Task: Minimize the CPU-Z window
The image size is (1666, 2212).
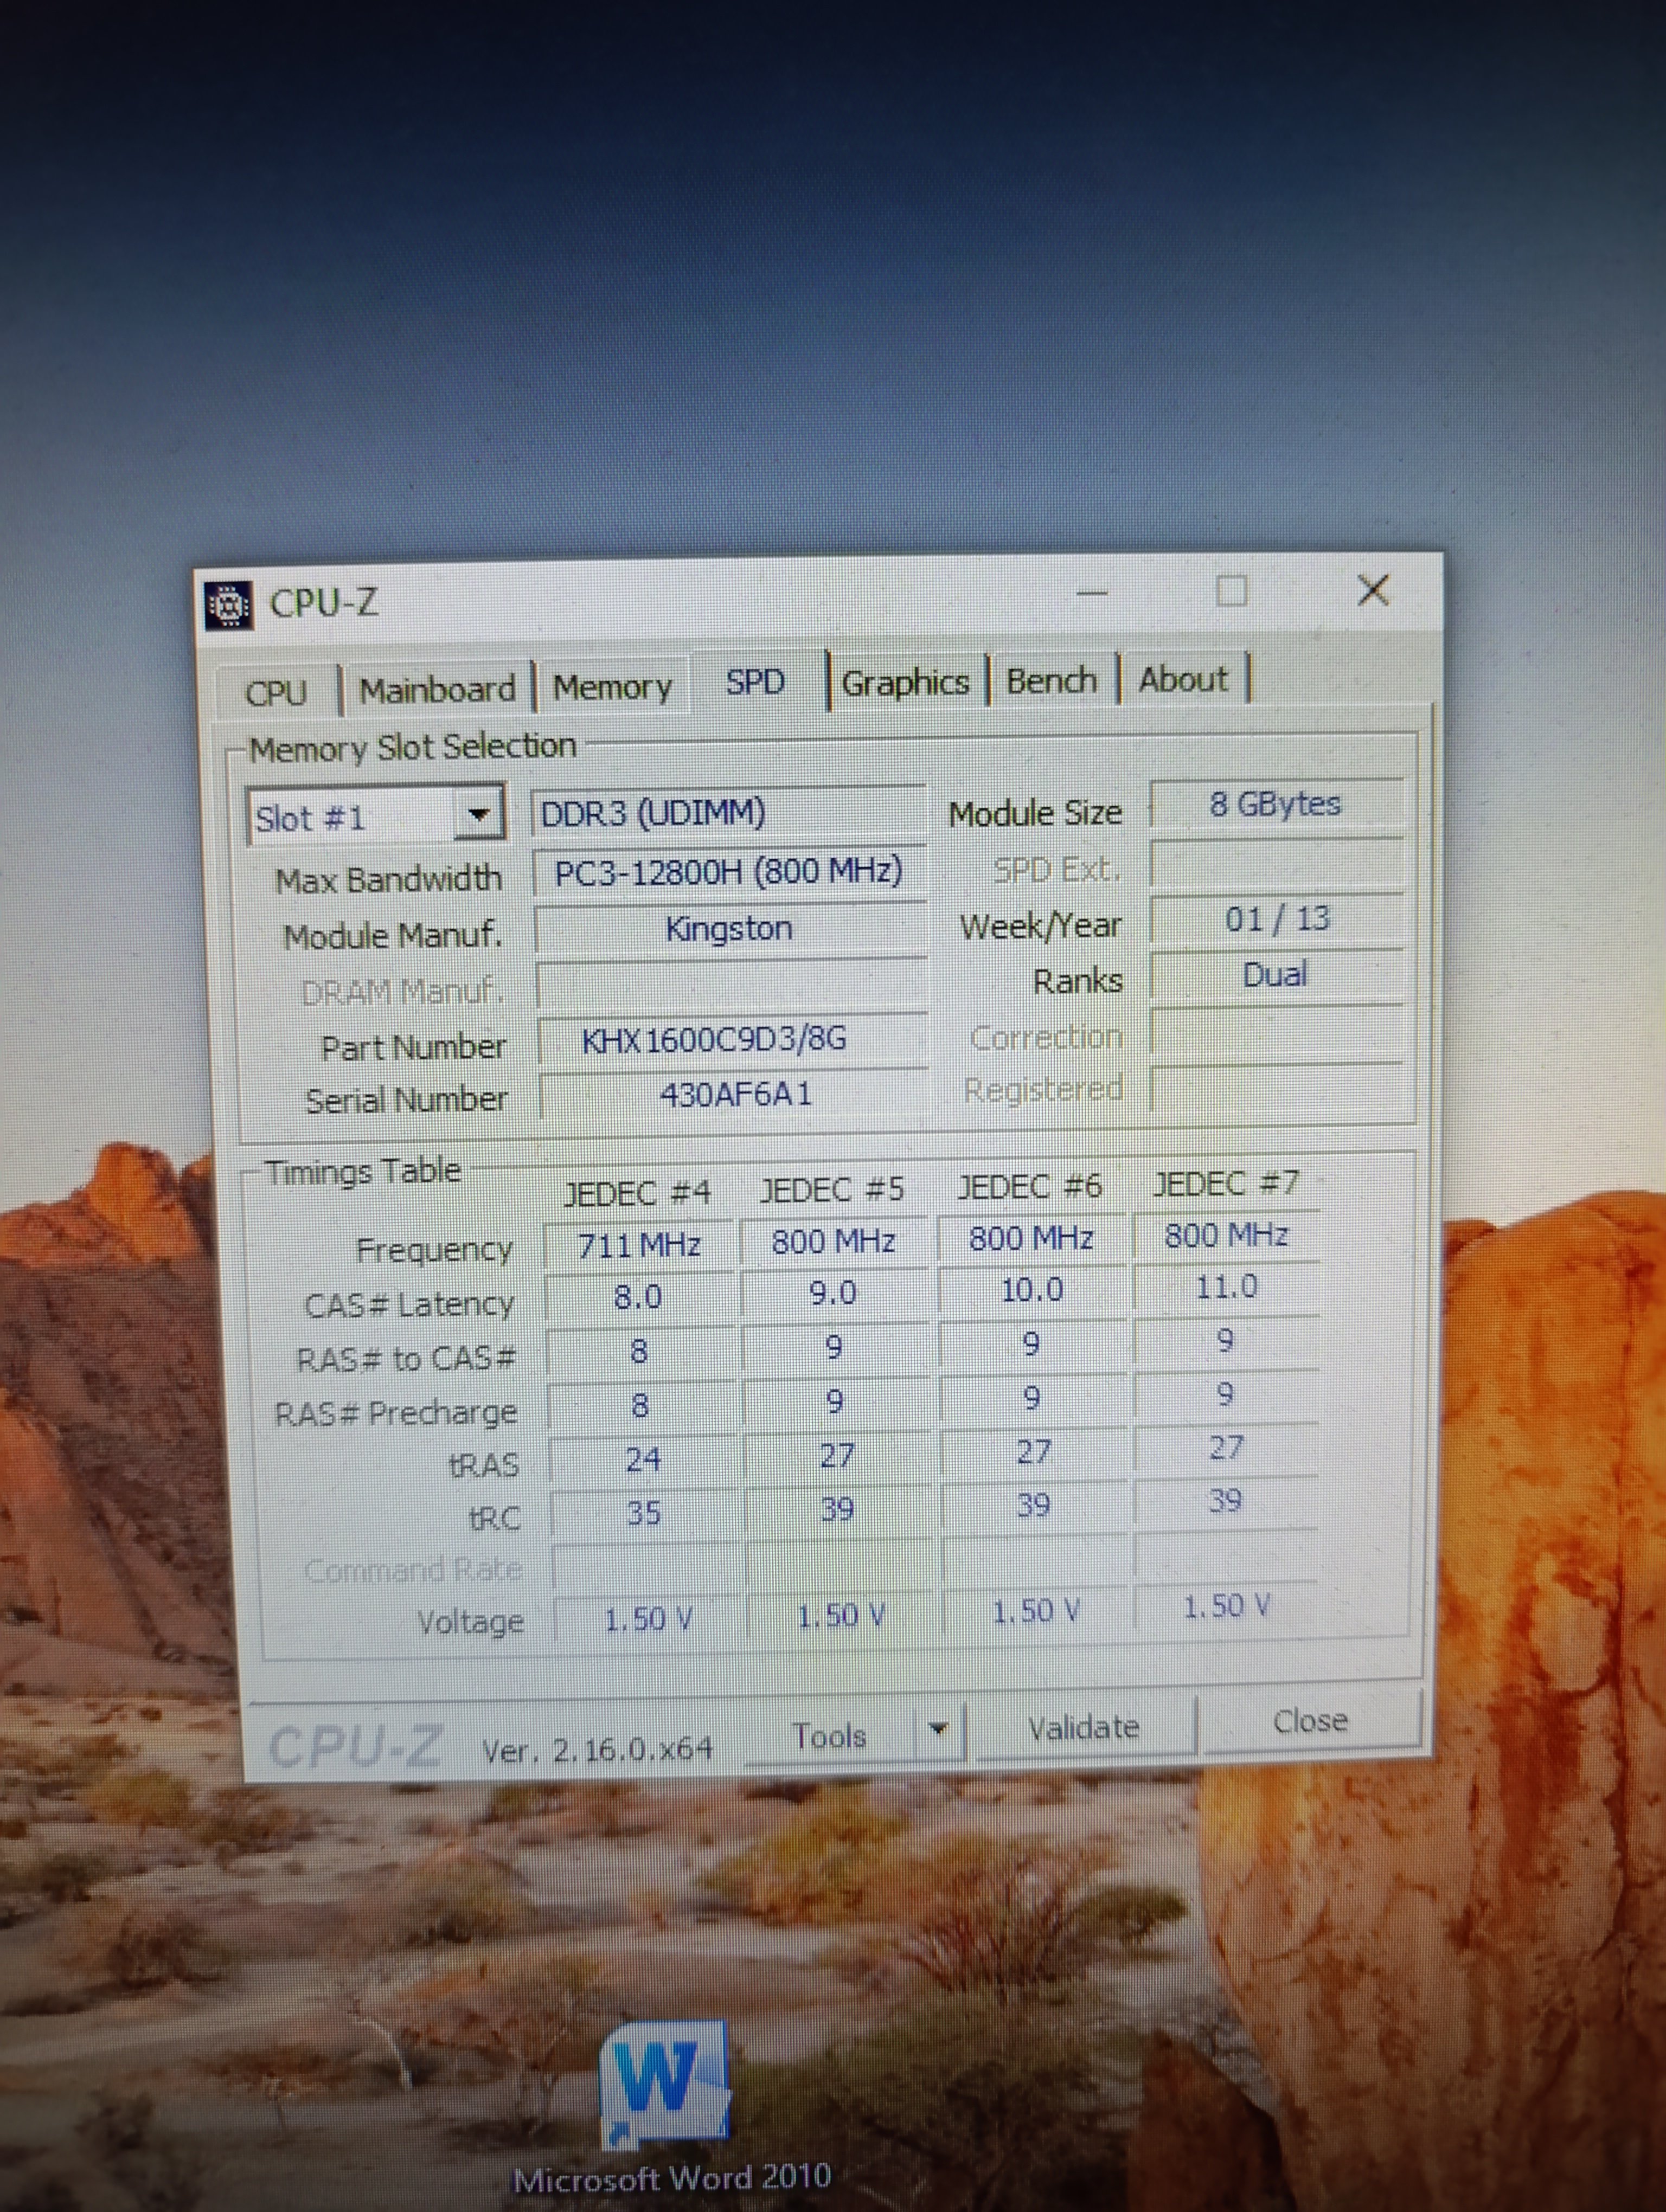Action: [1092, 594]
